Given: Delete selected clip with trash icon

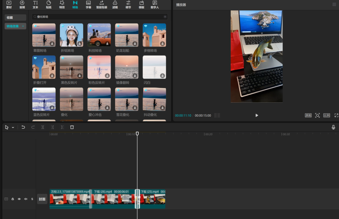Looking at the screenshot, I should pyautogui.click(x=72, y=127).
